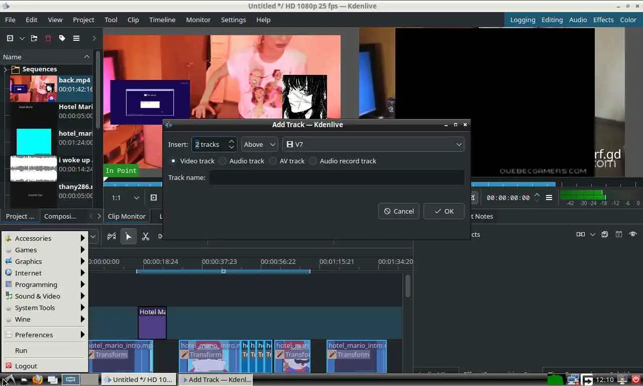Click the Firefox icon in taskbar
Viewport: 643px width, 386px height.
(38, 379)
